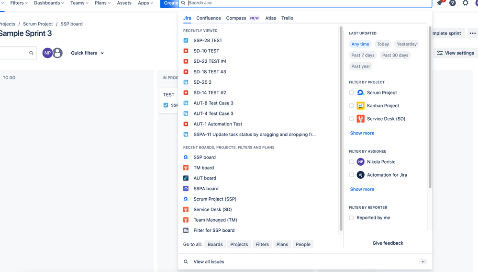The width and height of the screenshot is (478, 272).
Task: Select the Today filter chip
Action: coord(383,44)
